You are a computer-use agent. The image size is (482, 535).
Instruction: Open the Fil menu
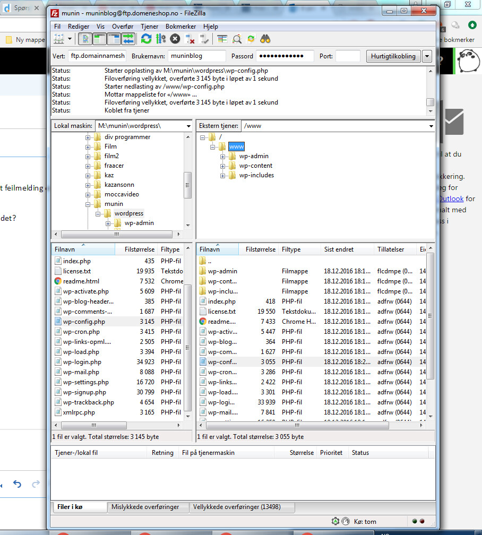point(57,27)
